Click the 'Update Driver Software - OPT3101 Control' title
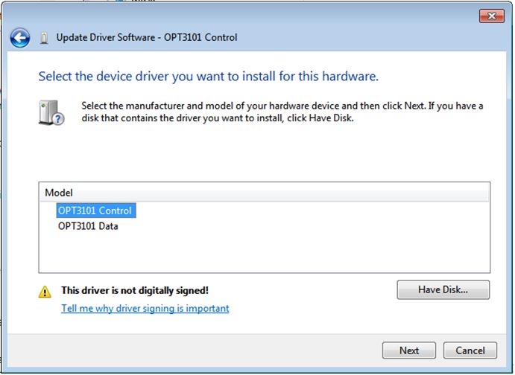The height and width of the screenshot is (375, 515). click(x=147, y=37)
